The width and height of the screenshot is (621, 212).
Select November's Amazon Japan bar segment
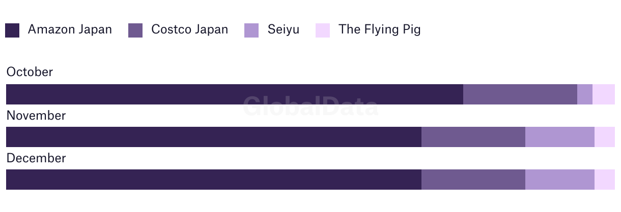point(214,137)
